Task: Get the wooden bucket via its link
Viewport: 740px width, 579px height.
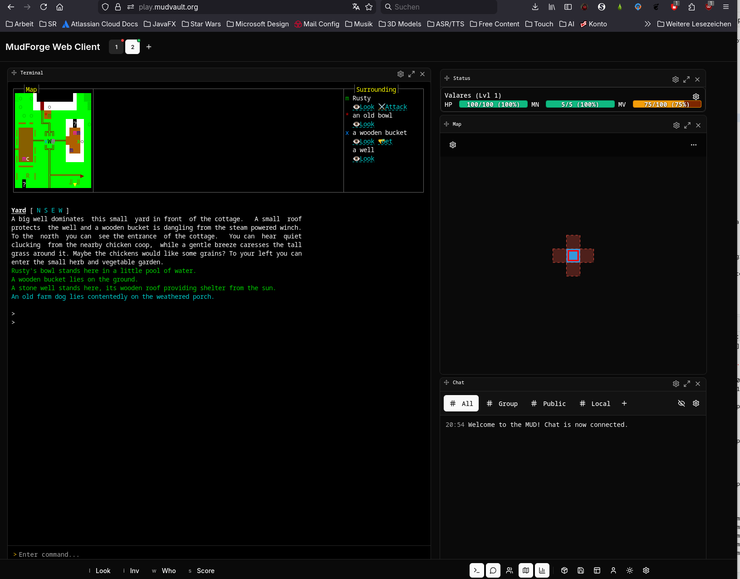Action: (385, 141)
